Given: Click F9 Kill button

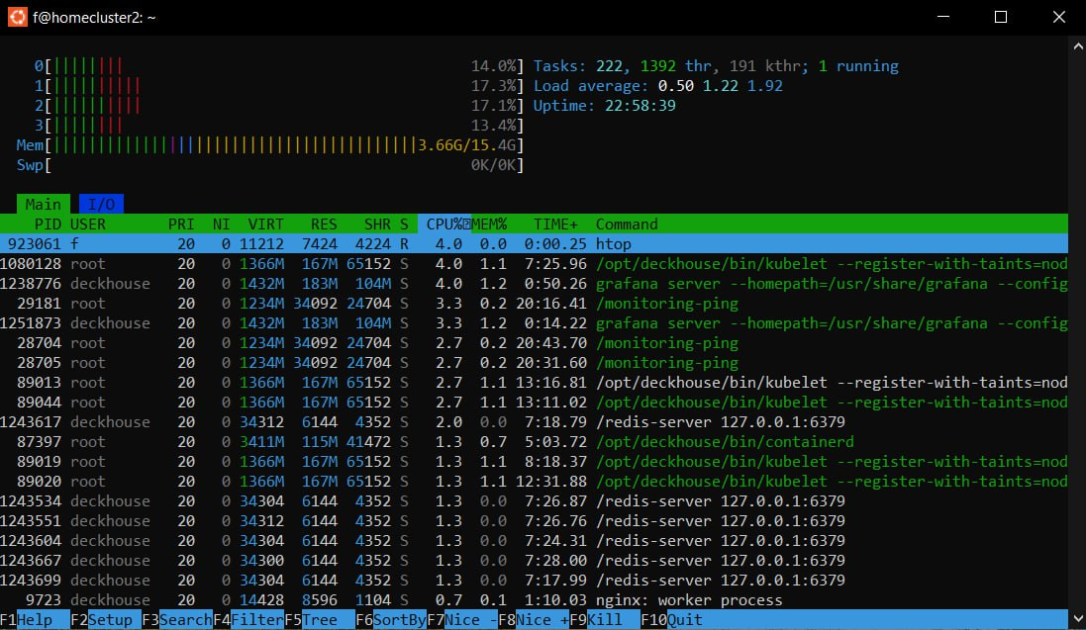Looking at the screenshot, I should (605, 619).
